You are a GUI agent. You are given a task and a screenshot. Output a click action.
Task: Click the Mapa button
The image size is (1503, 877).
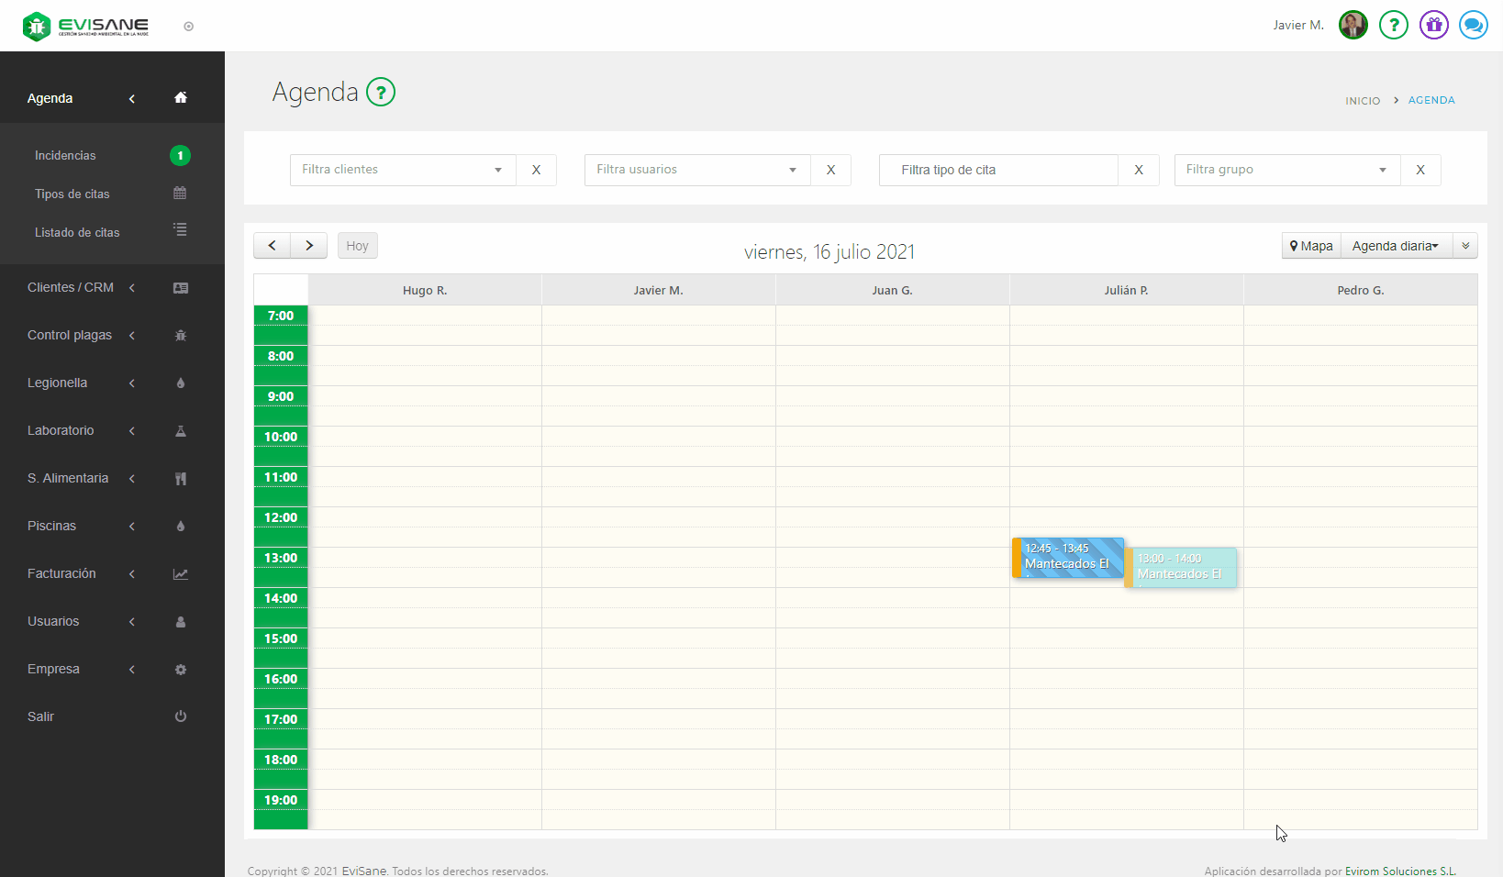pyautogui.click(x=1311, y=246)
